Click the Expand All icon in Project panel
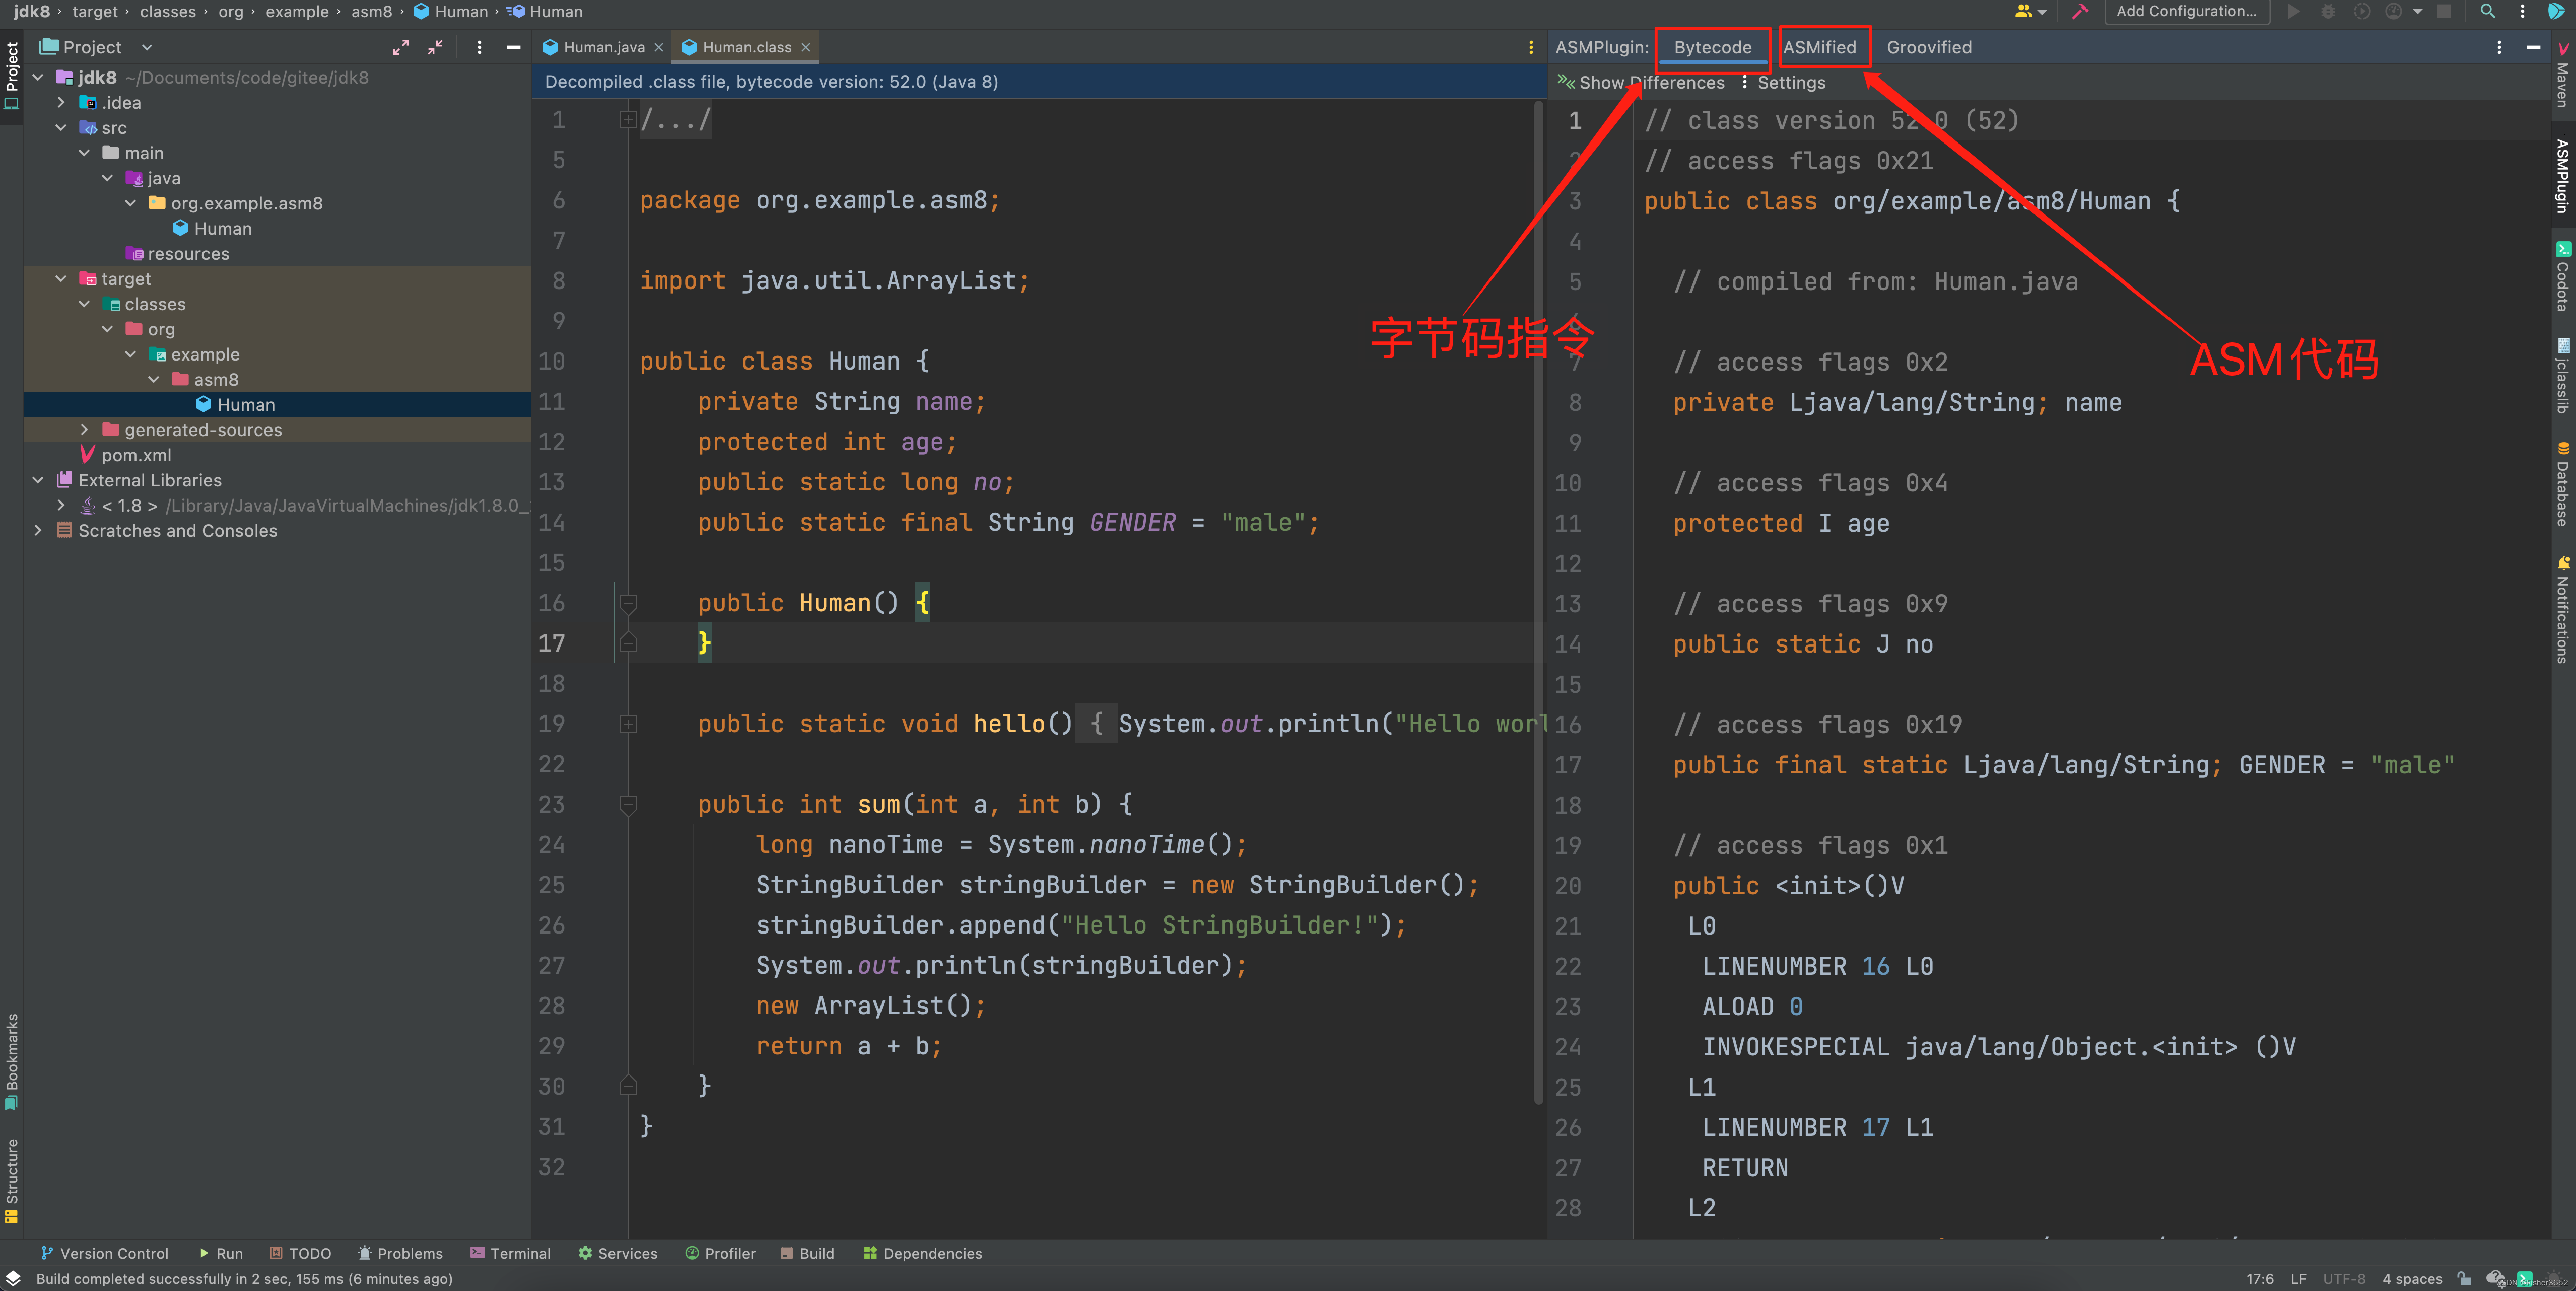Image resolution: width=2576 pixels, height=1291 pixels. tap(401, 47)
